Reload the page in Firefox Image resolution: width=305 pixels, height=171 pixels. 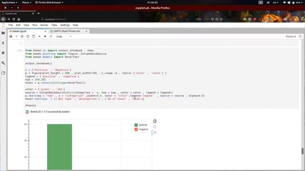tap(14, 19)
